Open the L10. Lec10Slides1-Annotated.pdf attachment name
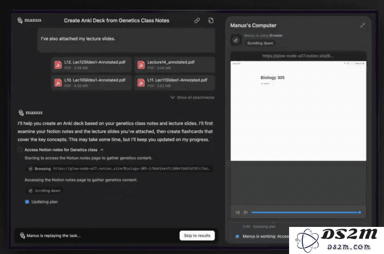 (95, 80)
